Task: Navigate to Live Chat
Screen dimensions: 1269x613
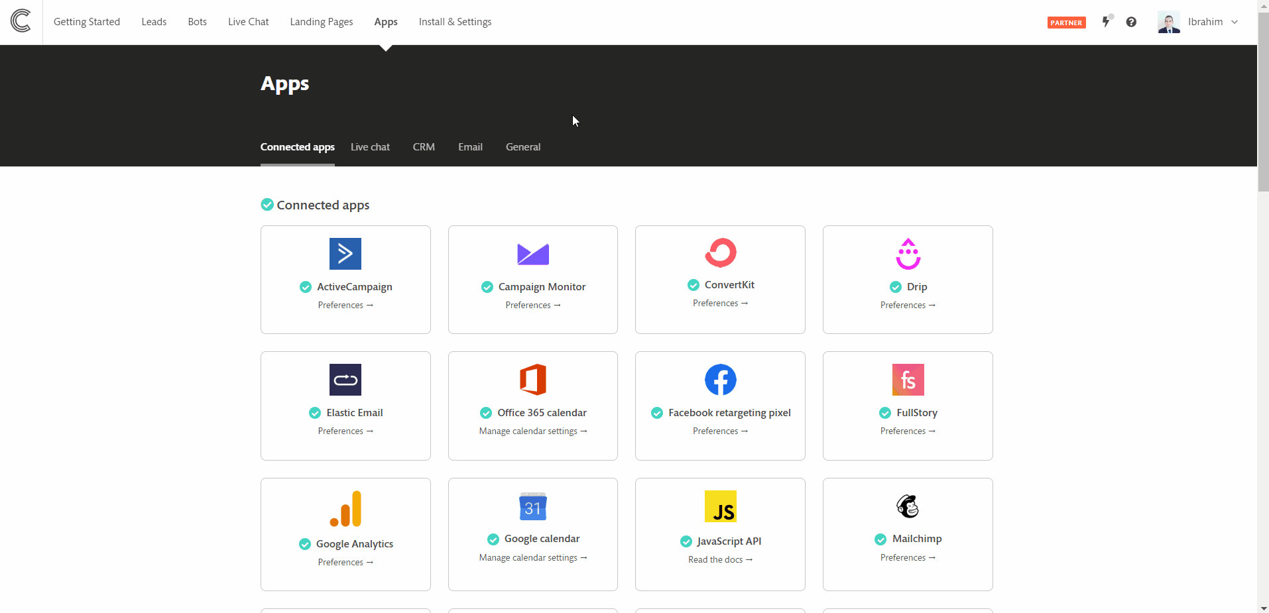Action: click(249, 22)
